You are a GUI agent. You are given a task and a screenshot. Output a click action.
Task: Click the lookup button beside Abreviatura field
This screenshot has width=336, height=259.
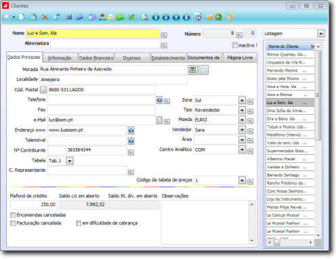point(164,45)
